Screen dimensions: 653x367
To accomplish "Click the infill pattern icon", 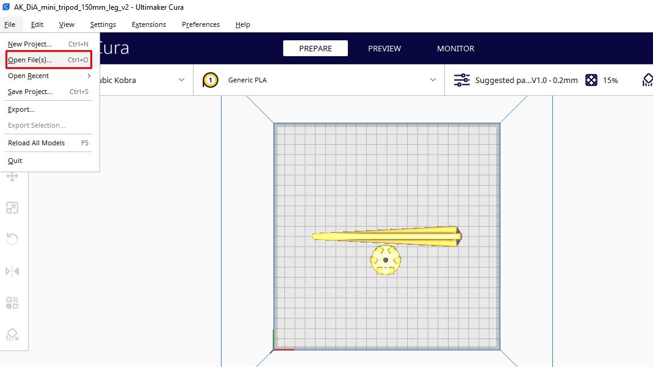I will [x=591, y=80].
